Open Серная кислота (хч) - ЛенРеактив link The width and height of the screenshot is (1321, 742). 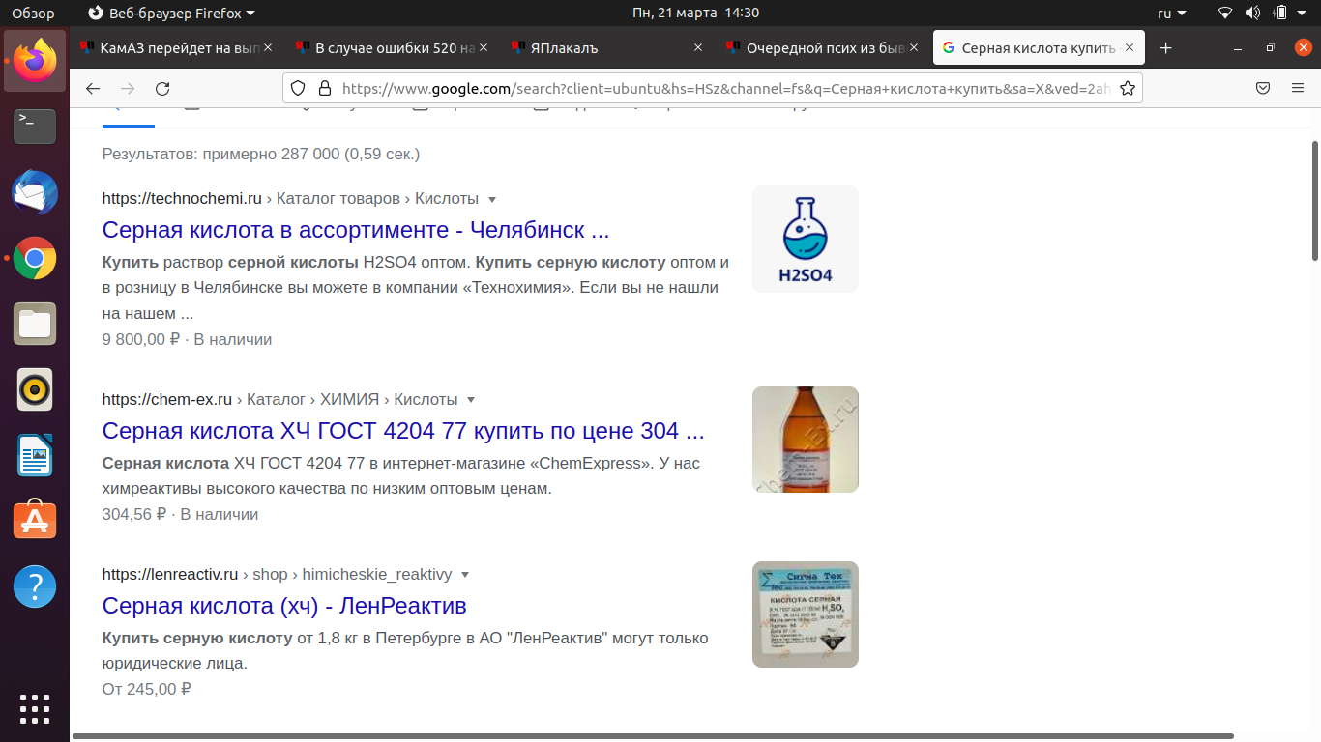coord(284,606)
